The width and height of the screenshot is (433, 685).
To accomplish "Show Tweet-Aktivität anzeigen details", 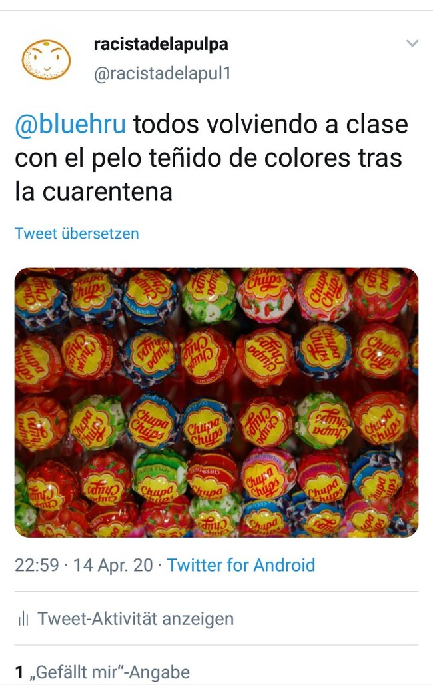I will coord(136,618).
